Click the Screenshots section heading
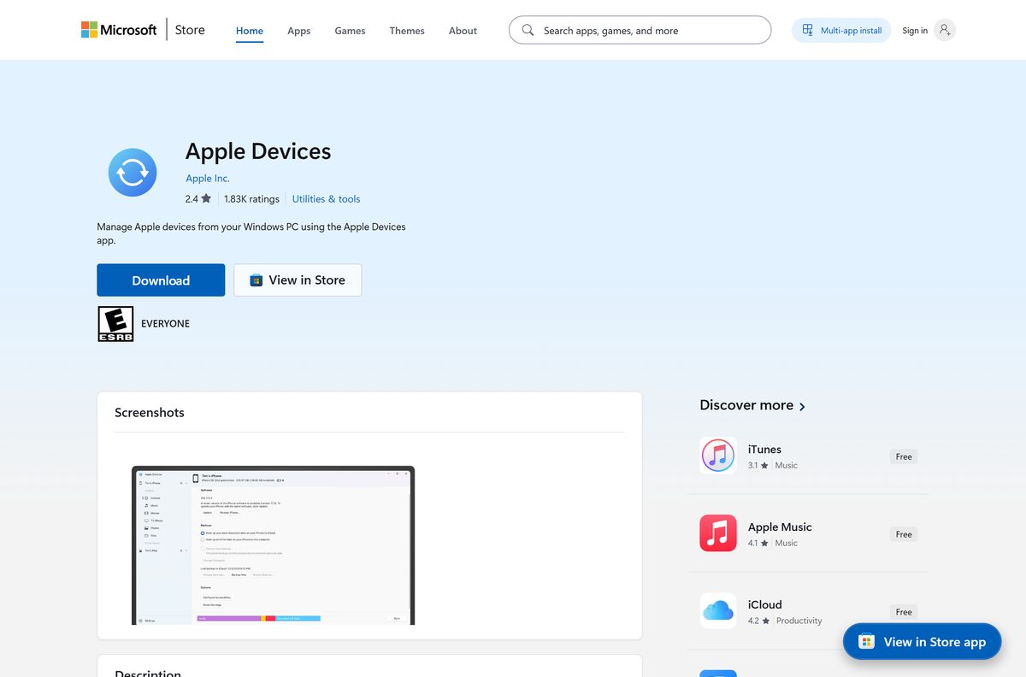 [x=150, y=412]
